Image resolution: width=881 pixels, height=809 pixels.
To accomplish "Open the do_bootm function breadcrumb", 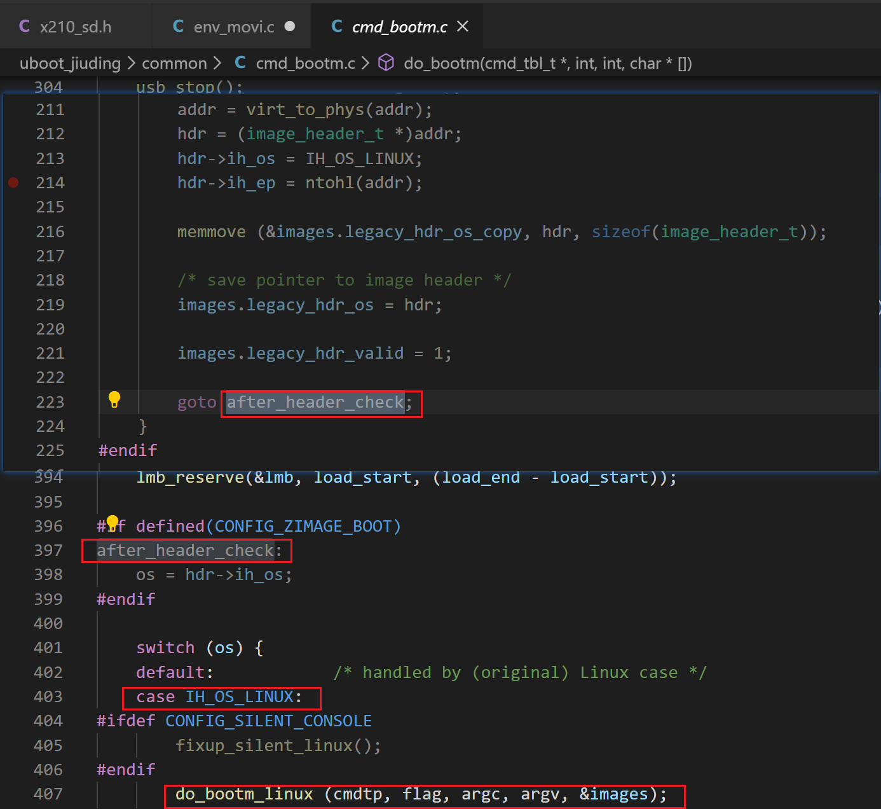I will coord(547,64).
